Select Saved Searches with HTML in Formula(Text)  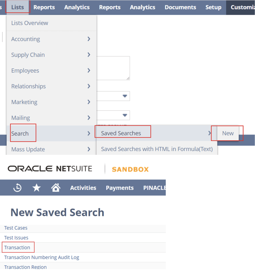[157, 149]
